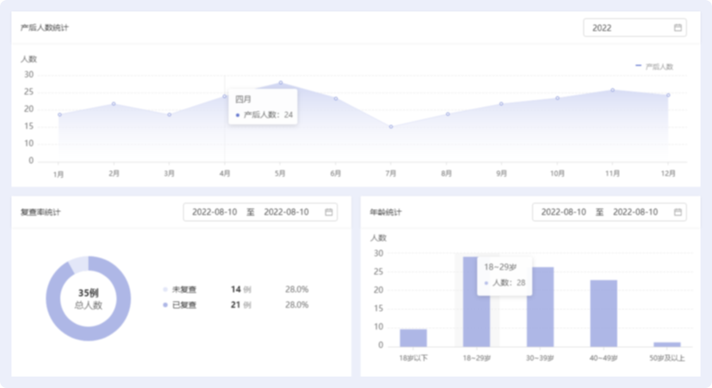
Task: Select start date in 复查率统计 range picker
Action: [x=214, y=212]
